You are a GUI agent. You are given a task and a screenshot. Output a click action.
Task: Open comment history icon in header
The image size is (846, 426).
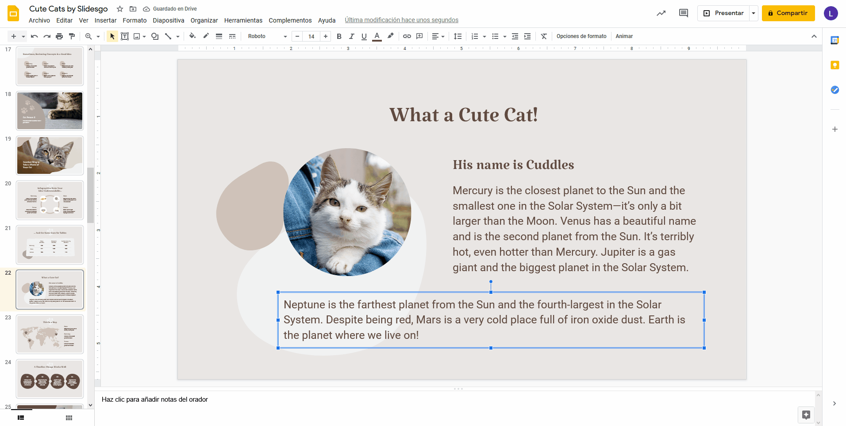[684, 13]
